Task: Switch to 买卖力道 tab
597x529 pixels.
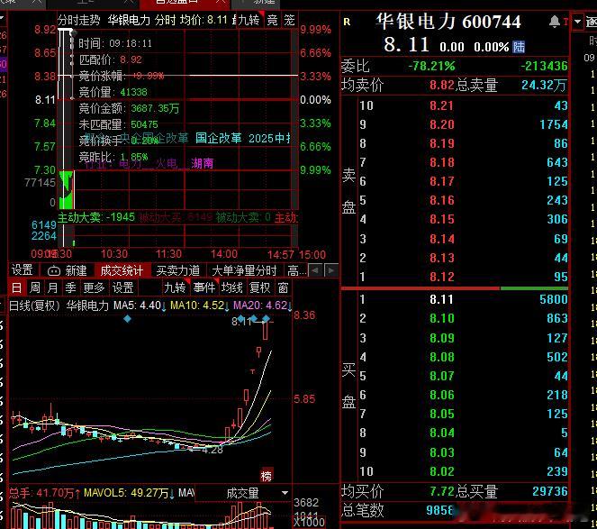Action: click(x=177, y=270)
